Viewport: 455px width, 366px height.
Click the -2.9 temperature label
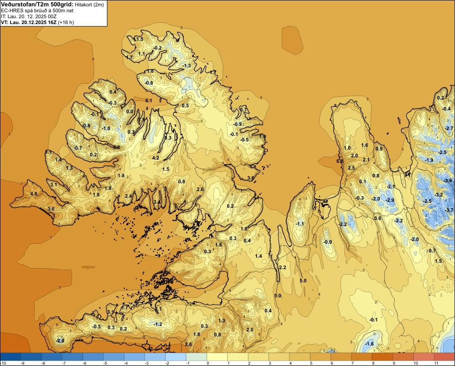[390, 200]
